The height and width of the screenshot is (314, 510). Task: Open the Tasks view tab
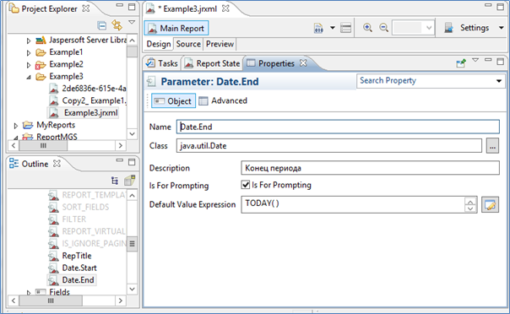pos(162,63)
